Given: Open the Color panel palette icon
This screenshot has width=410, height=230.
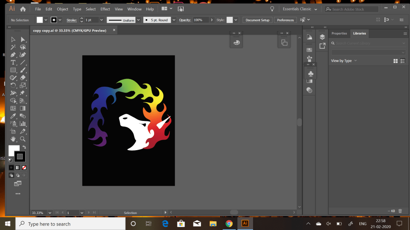Looking at the screenshot, I should pos(237,43).
